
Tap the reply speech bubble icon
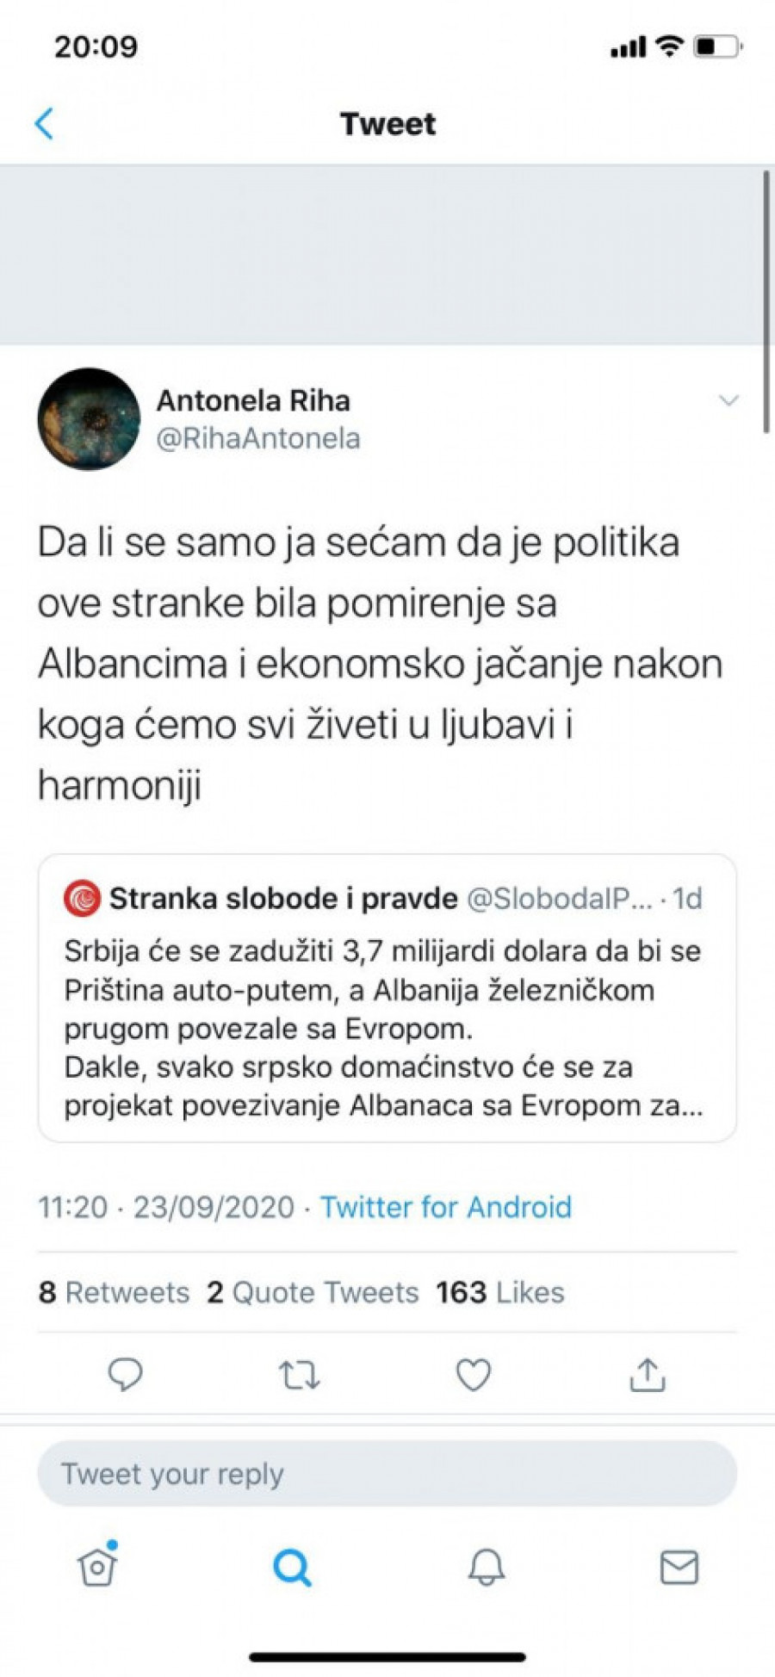(x=125, y=1375)
